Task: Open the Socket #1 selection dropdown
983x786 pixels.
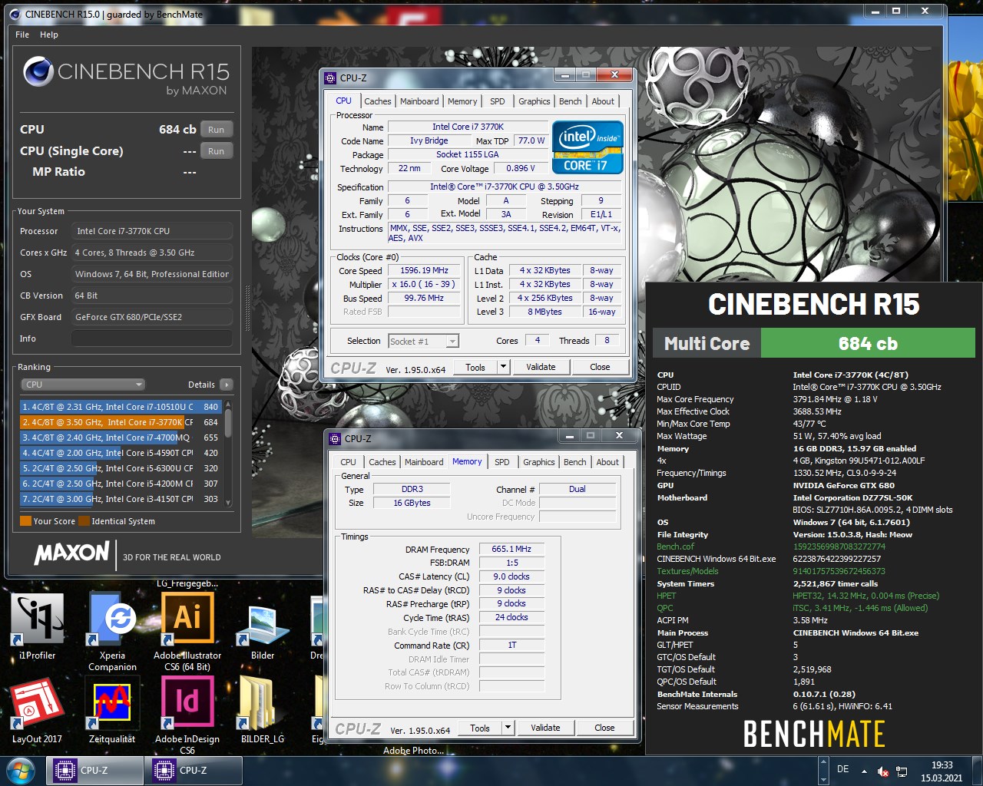Action: pyautogui.click(x=423, y=341)
